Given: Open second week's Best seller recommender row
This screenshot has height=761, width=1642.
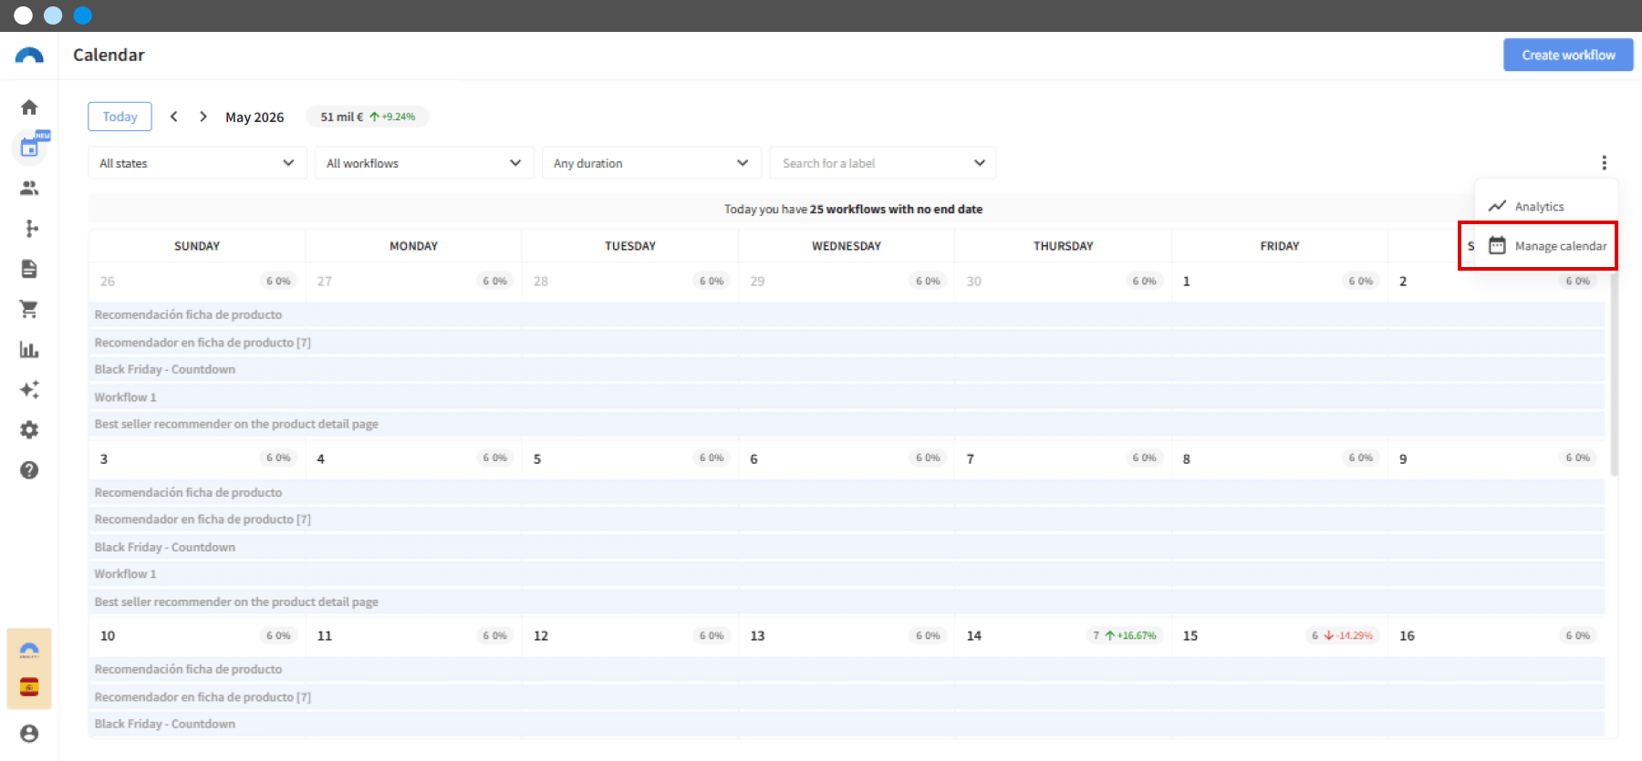Looking at the screenshot, I should [847, 602].
